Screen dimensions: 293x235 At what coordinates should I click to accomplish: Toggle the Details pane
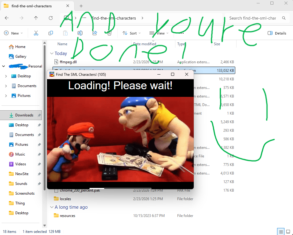(x=277, y=33)
